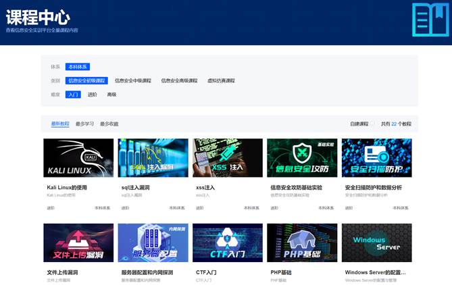
Task: Open the PHP基础 elephant image
Action: tap(302, 242)
